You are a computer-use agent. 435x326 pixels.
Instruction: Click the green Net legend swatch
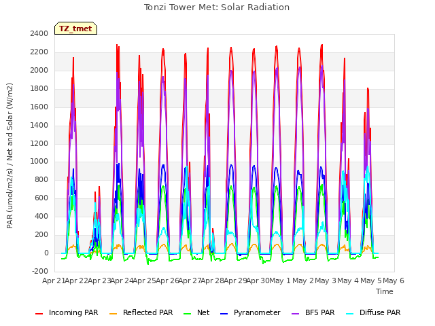(188, 314)
